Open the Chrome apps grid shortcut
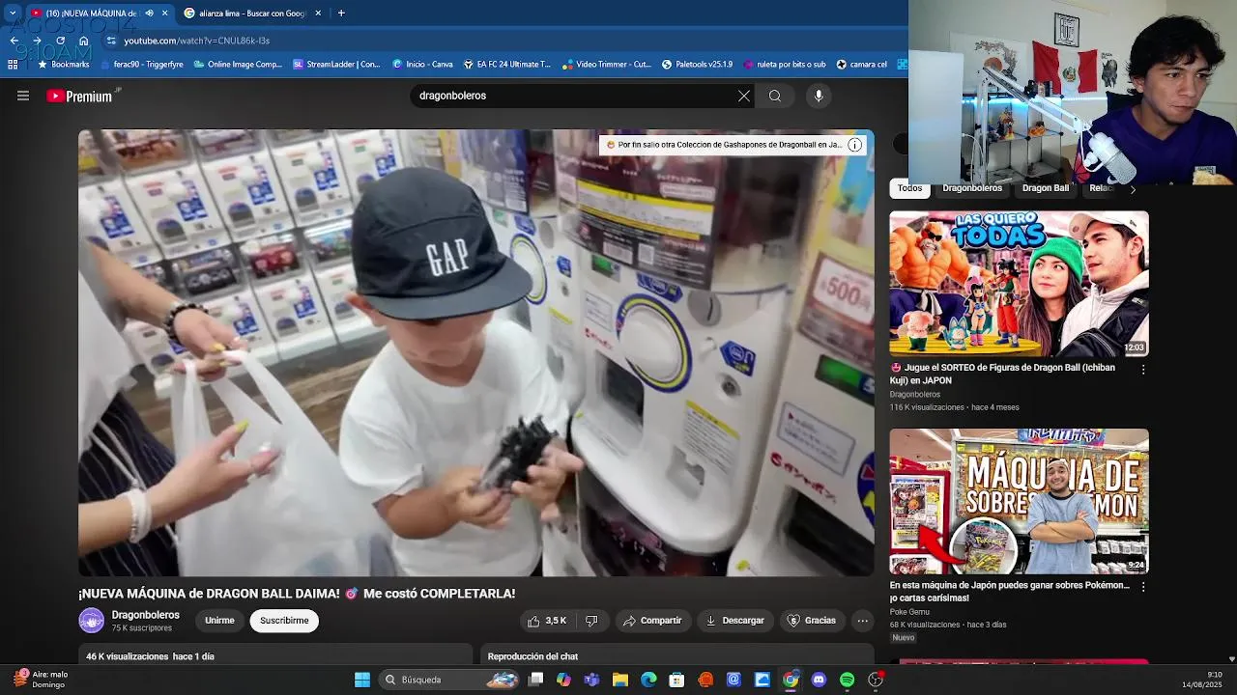This screenshot has width=1237, height=695. pyautogui.click(x=13, y=65)
